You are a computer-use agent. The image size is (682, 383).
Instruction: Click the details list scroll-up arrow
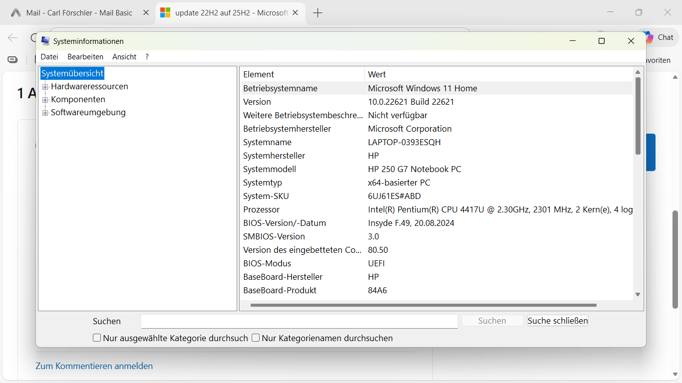coord(638,73)
